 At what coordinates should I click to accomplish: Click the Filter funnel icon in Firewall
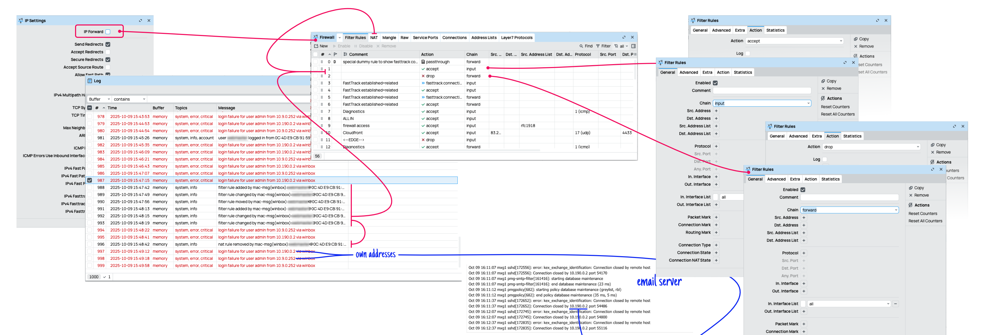(598, 46)
